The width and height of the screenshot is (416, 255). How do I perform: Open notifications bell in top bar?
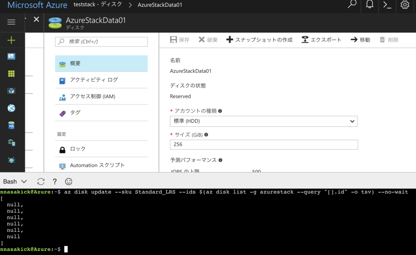(369, 6)
